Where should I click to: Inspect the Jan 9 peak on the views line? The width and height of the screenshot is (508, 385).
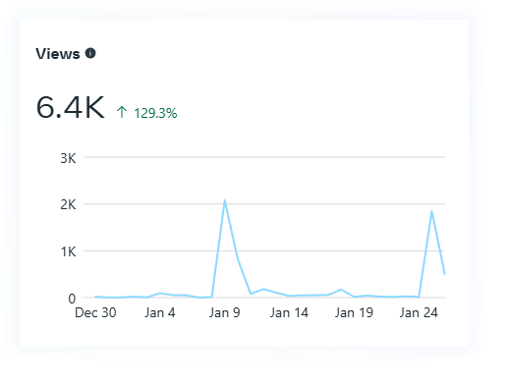click(x=225, y=200)
